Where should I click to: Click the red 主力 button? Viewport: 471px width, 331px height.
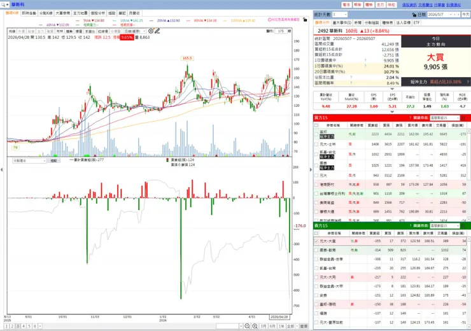pos(380,5)
